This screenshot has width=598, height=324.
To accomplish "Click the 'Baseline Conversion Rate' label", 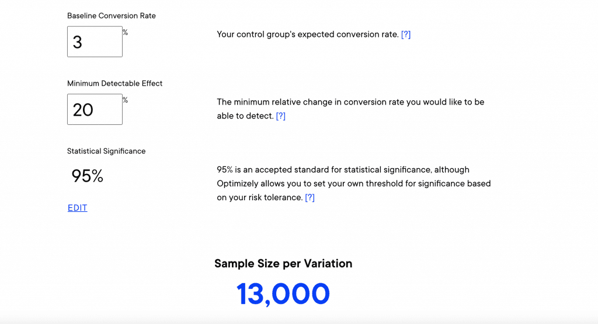I will (112, 16).
